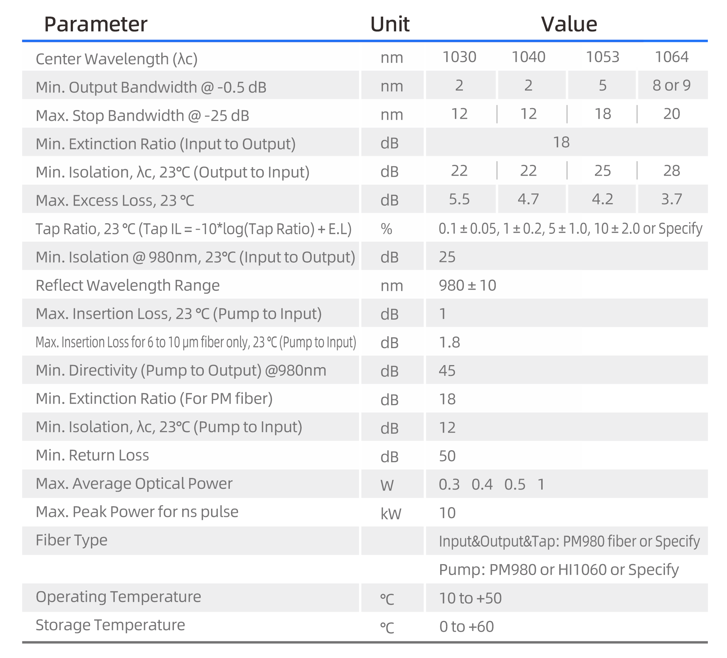The image size is (727, 658).
Task: Select the 1030 center wavelength value
Action: pos(459,57)
